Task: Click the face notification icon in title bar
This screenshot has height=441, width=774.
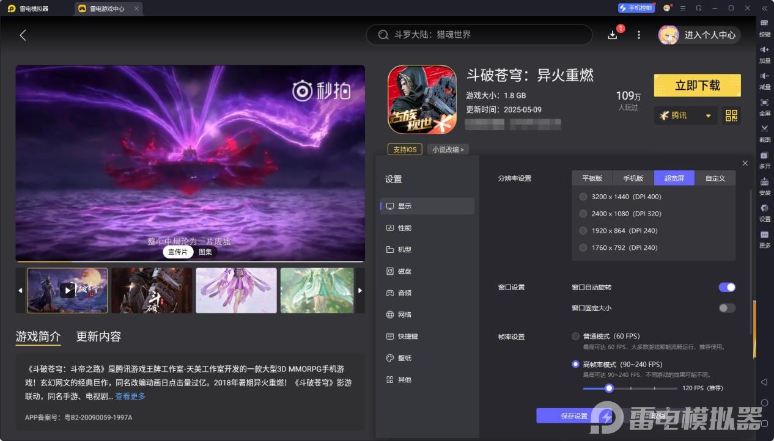Action: tap(667, 8)
